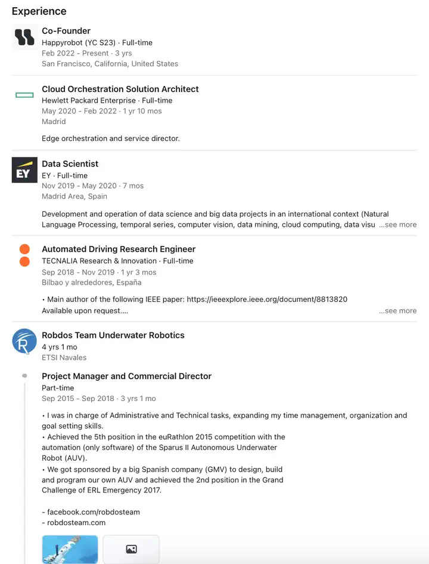
Task: Select Project Manager and Commercial Director title
Action: (x=127, y=376)
